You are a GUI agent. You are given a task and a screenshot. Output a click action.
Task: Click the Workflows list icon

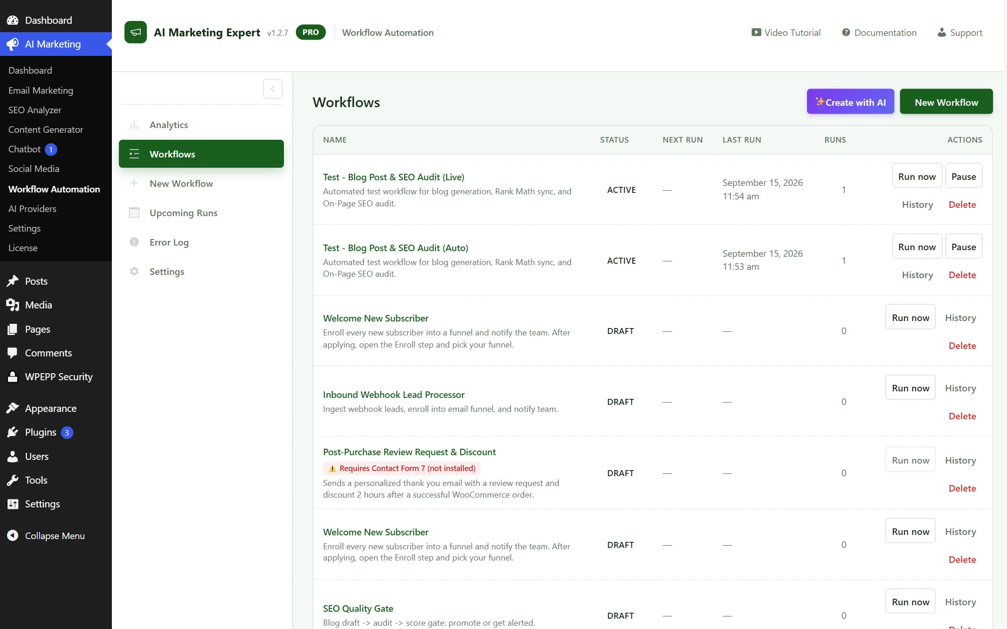[x=134, y=154]
